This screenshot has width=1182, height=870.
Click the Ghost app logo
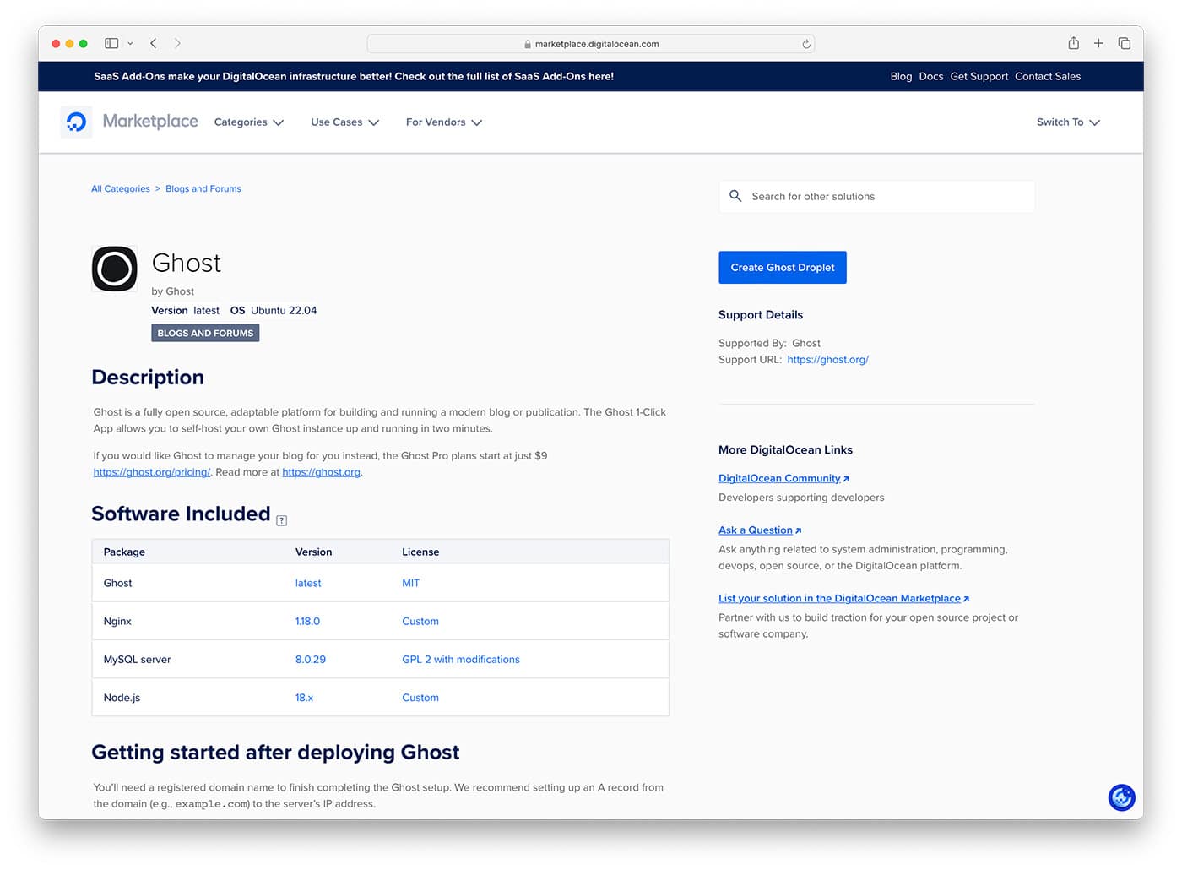click(x=114, y=269)
